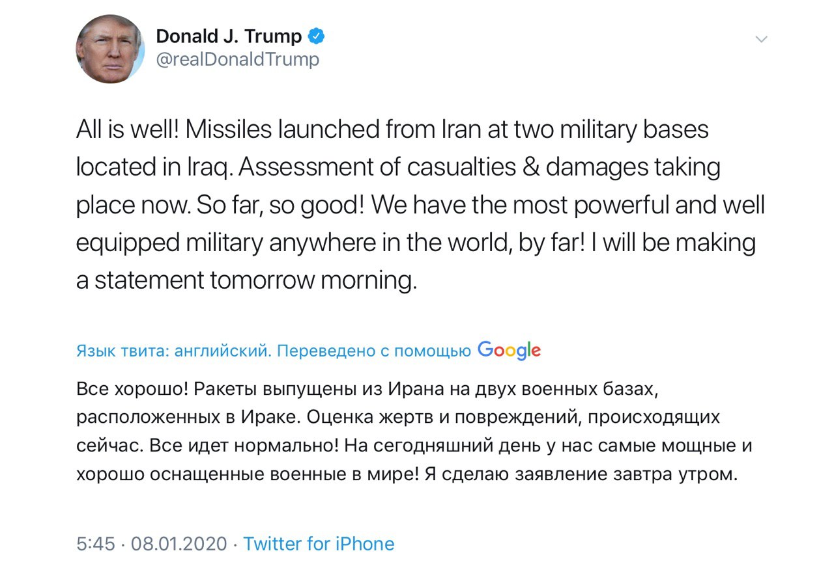
Task: Expand the tweet options chevron menu
Action: click(x=761, y=40)
